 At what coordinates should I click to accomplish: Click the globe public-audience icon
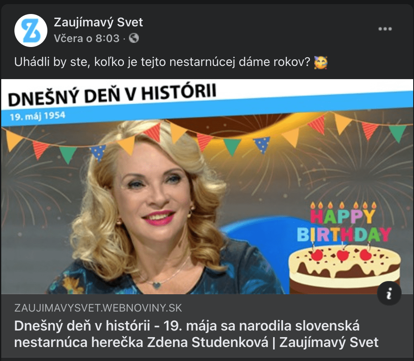coord(134,38)
